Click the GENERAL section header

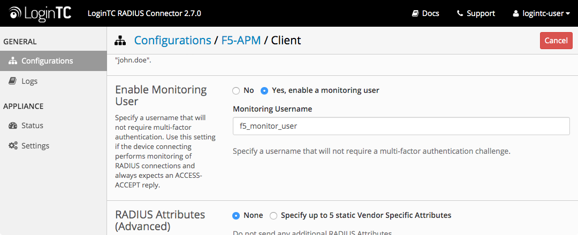click(20, 42)
